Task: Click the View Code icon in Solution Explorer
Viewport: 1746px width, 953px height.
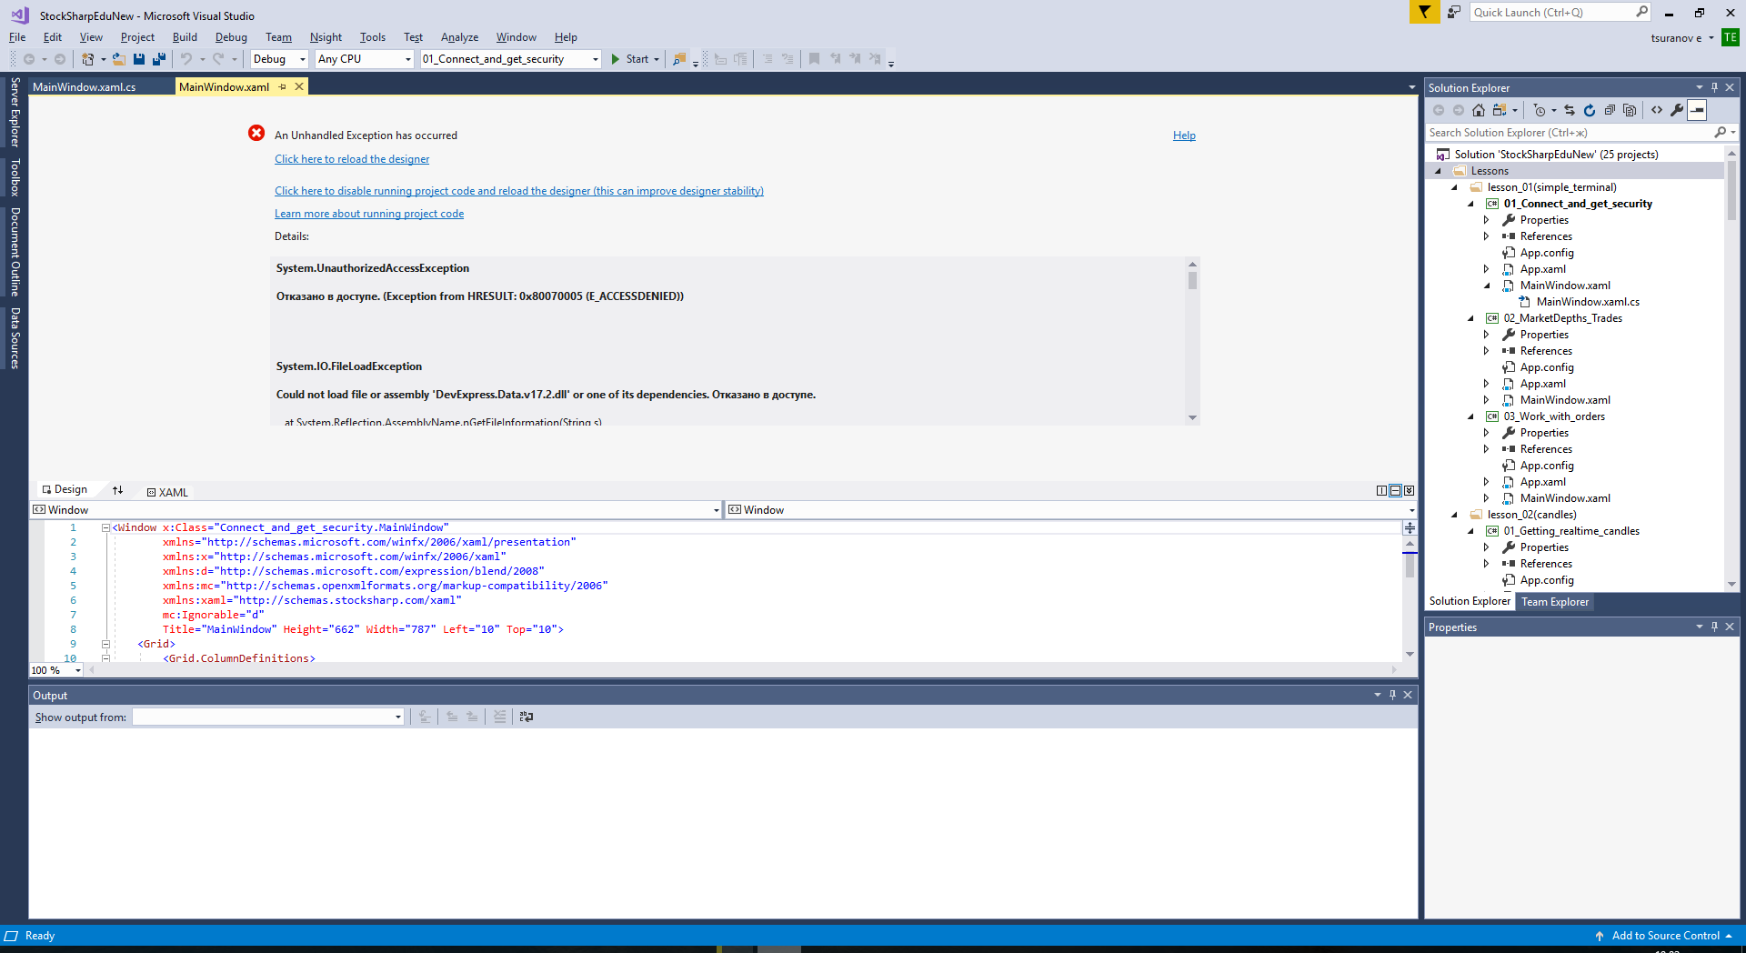Action: coord(1657,110)
